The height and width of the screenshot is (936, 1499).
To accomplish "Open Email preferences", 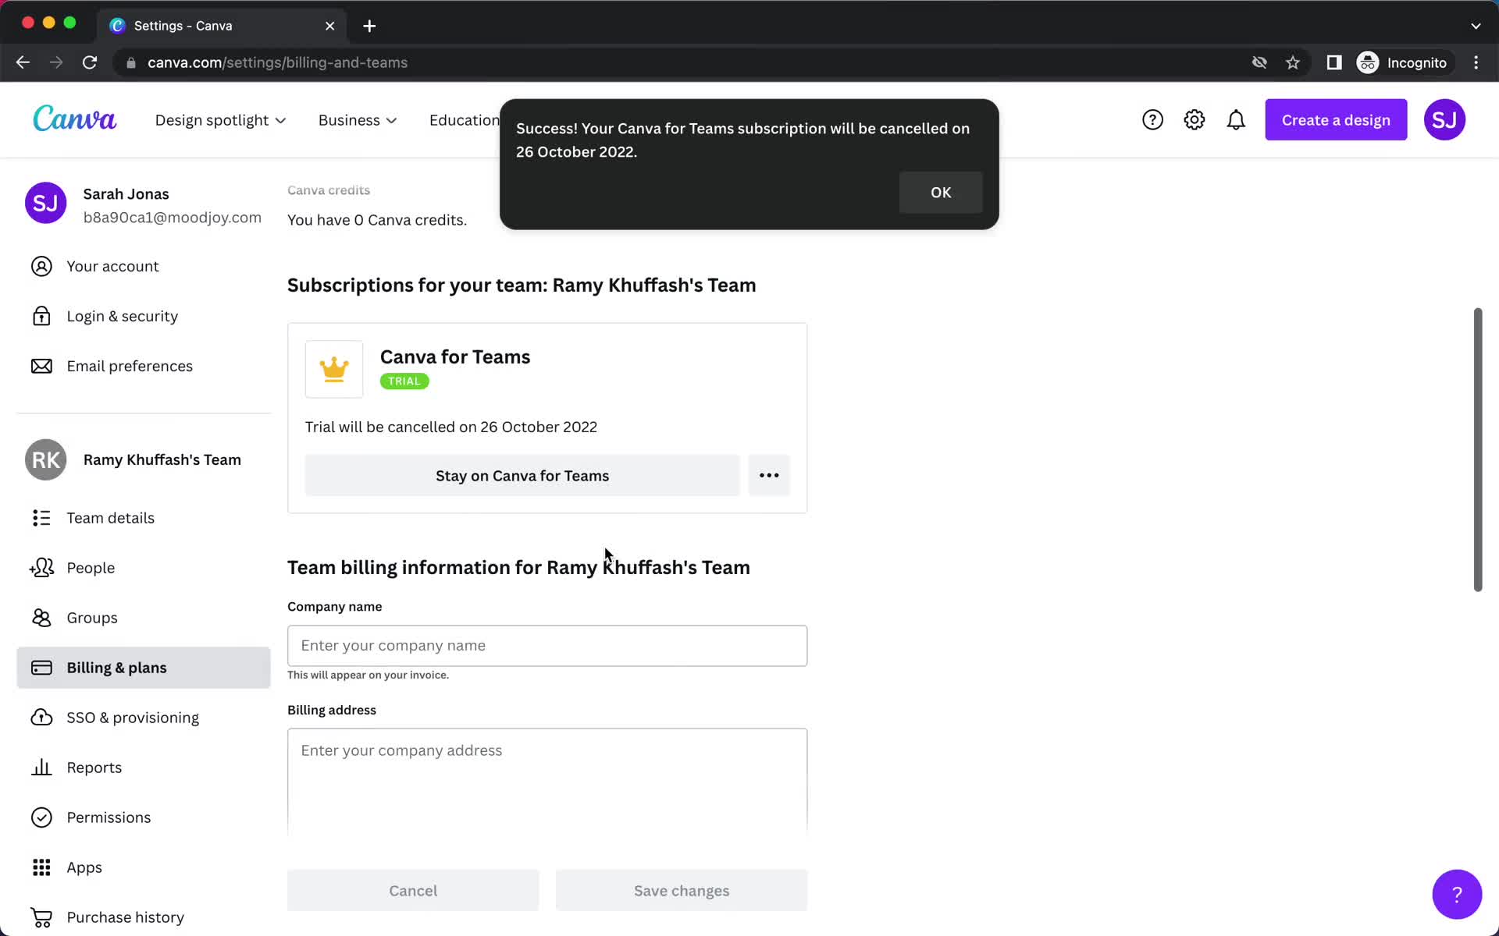I will pos(144,366).
